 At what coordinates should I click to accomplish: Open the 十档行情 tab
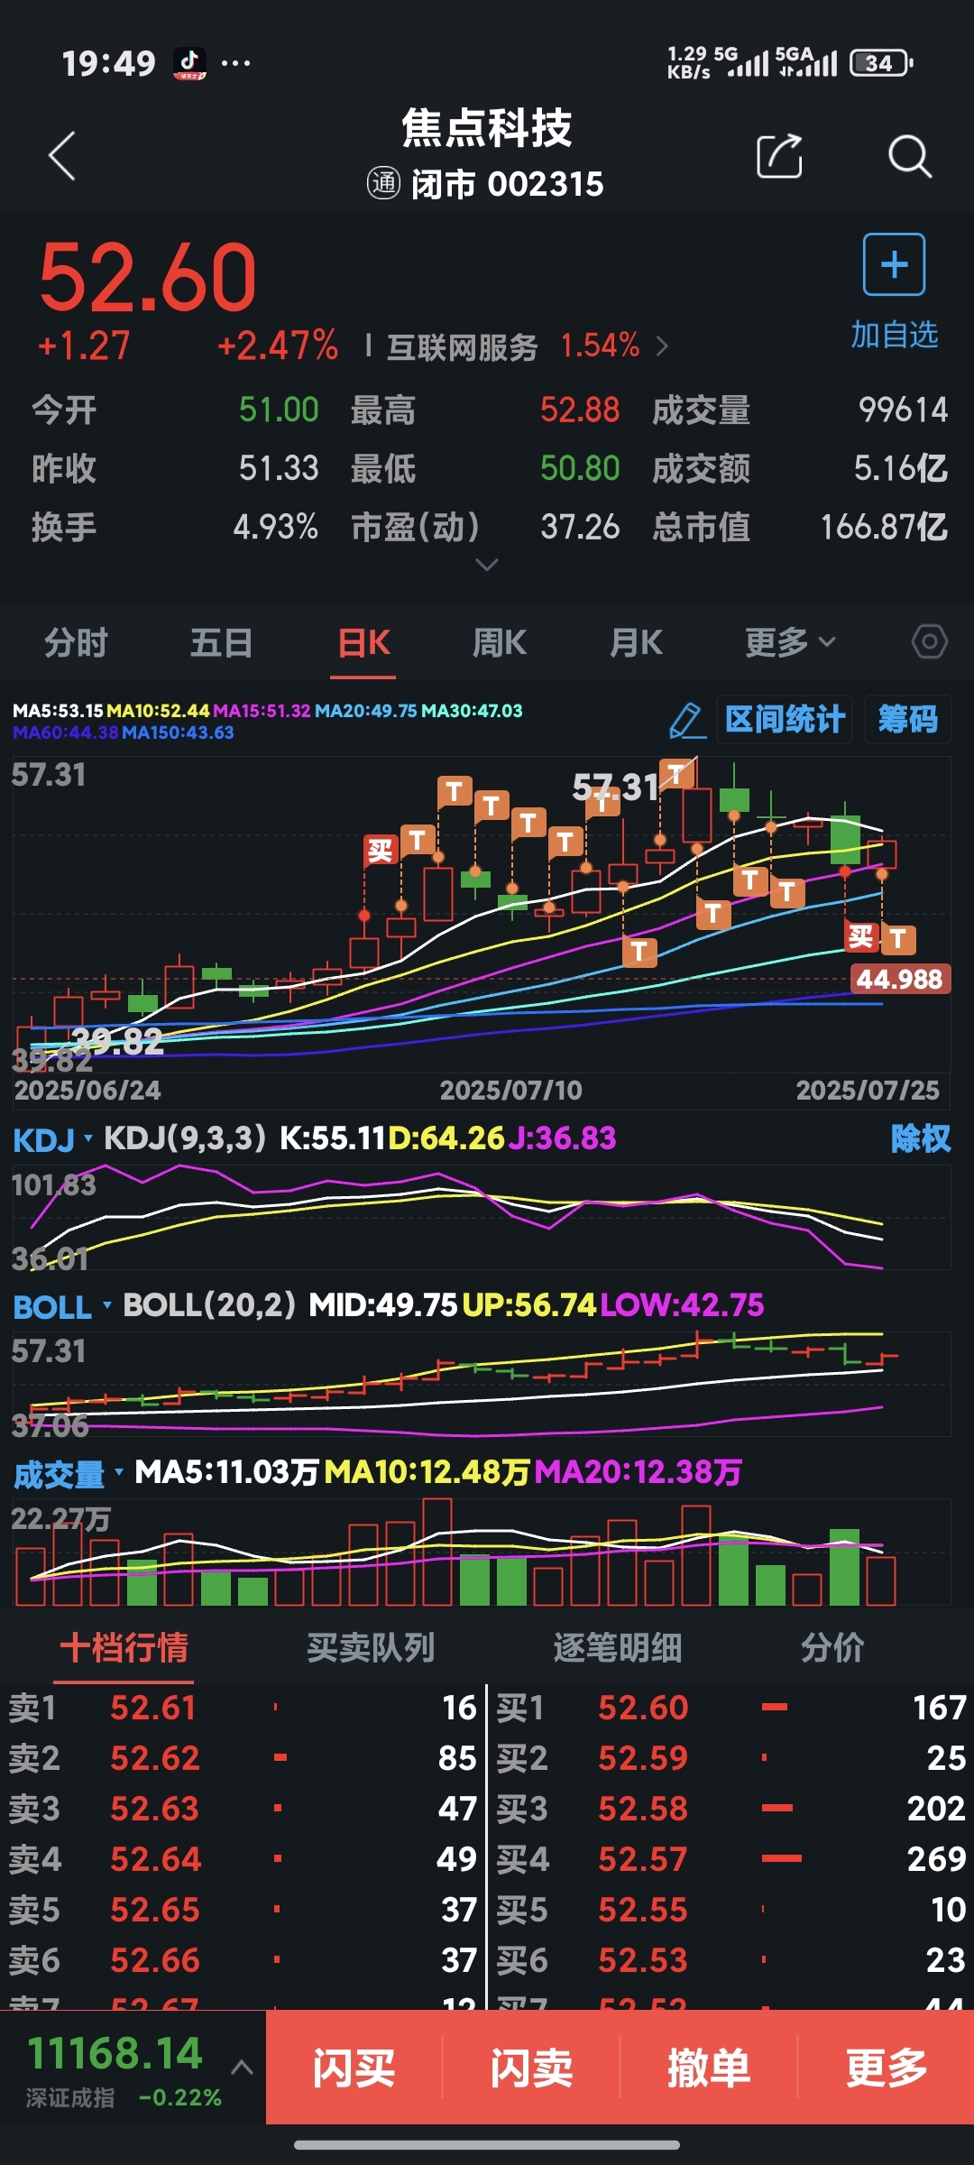(x=124, y=1648)
